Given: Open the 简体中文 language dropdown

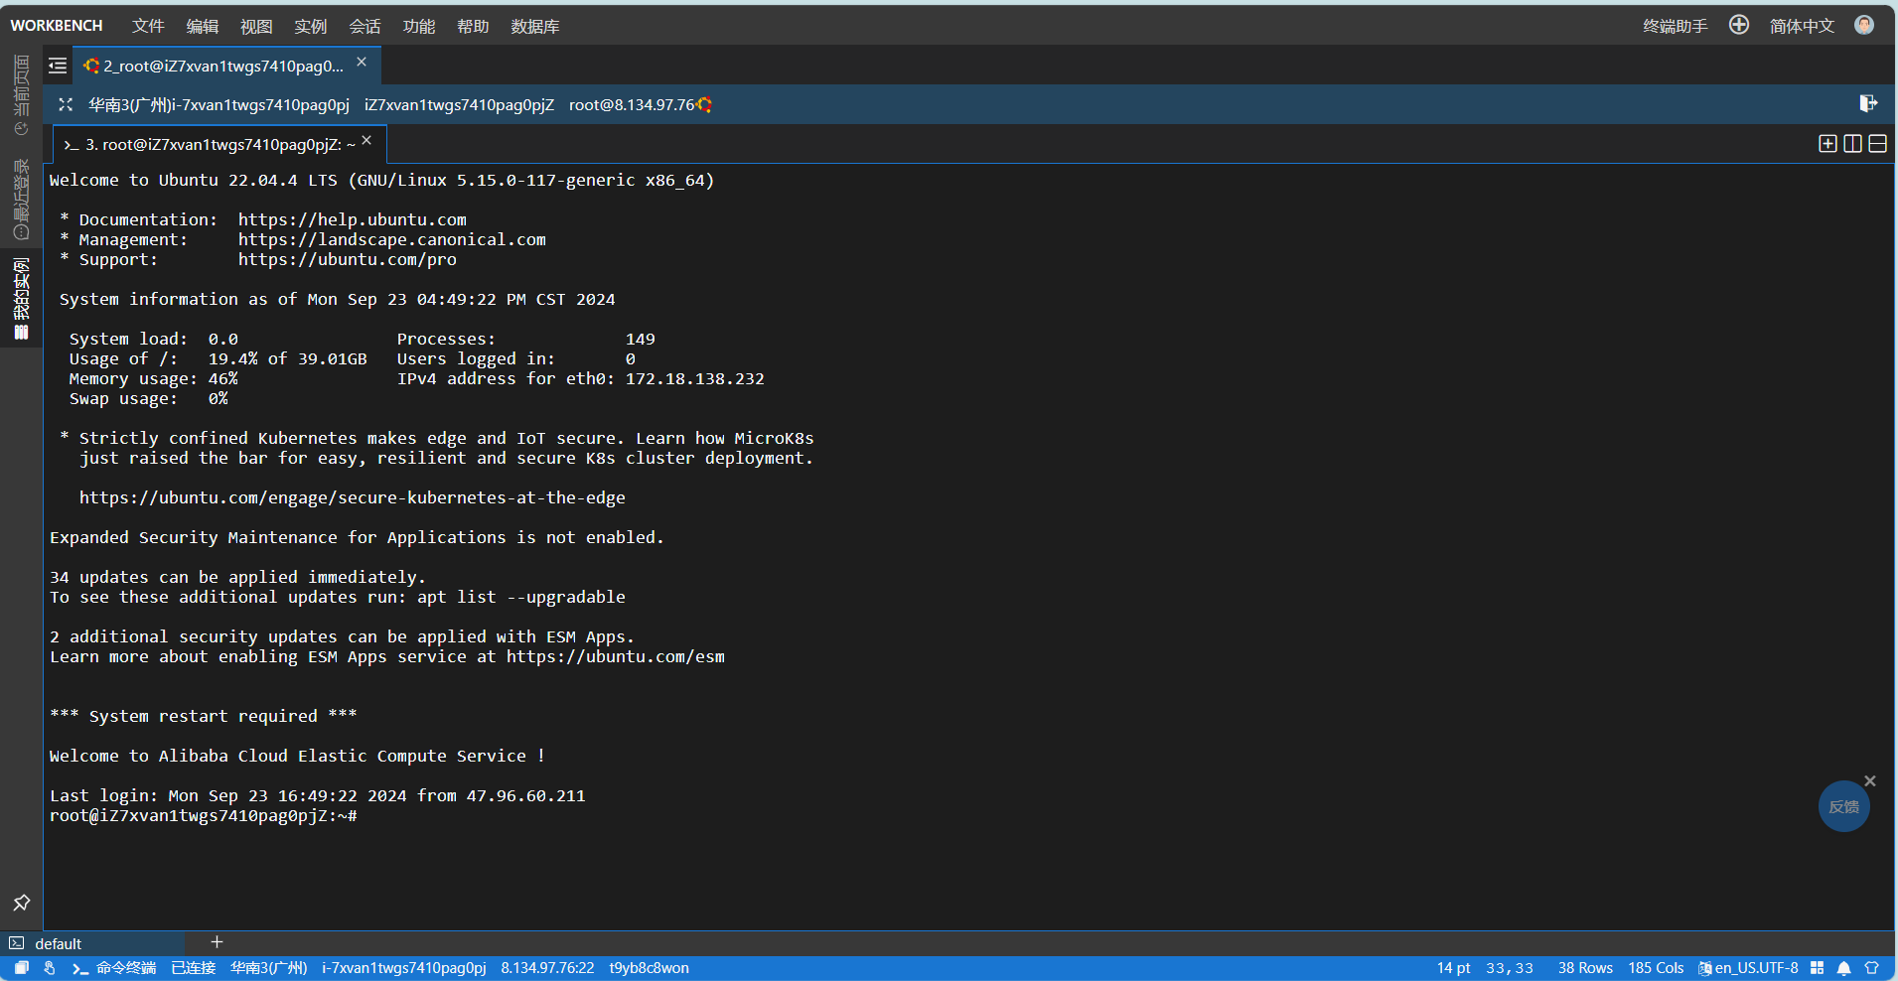Looking at the screenshot, I should (1801, 26).
